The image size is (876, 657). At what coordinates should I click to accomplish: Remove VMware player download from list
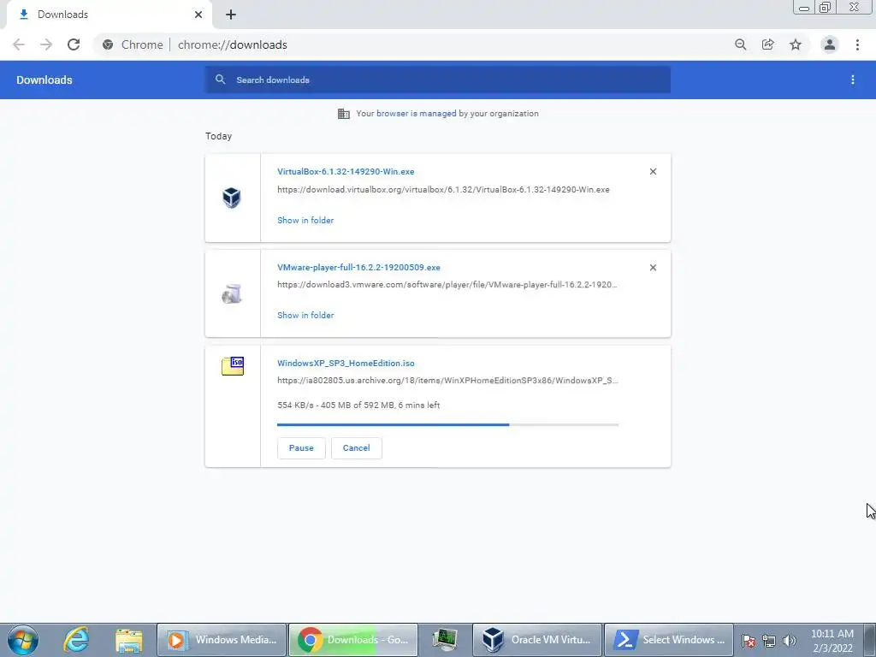tap(653, 268)
